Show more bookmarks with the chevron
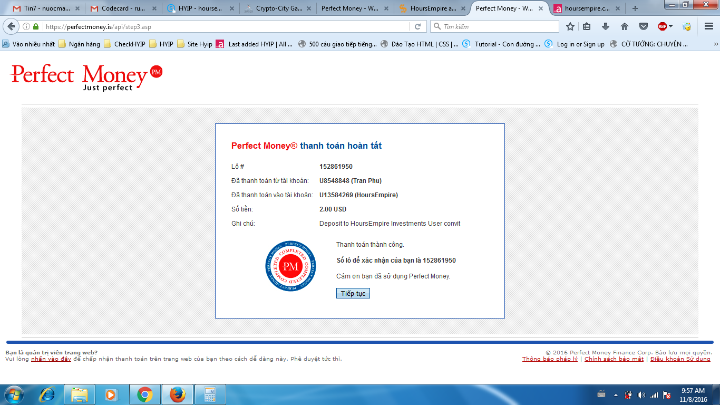This screenshot has height=405, width=720. pos(716,44)
